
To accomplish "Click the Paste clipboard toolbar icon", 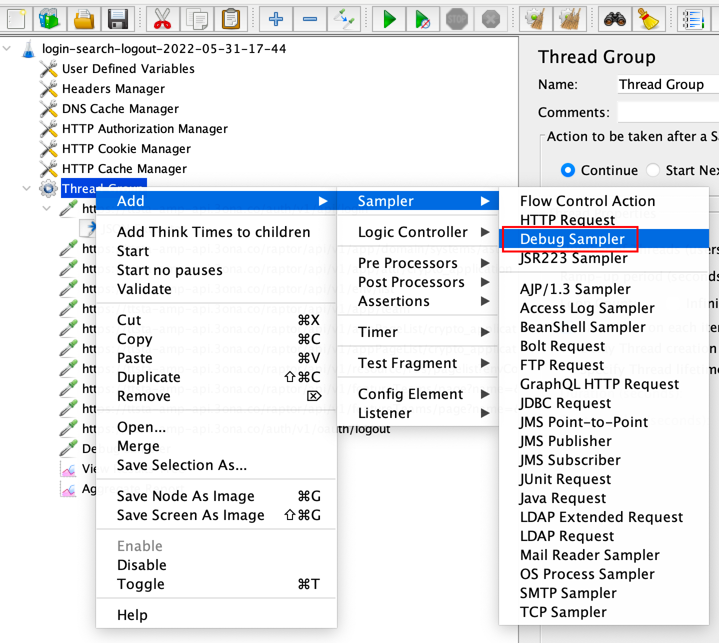I will point(231,18).
